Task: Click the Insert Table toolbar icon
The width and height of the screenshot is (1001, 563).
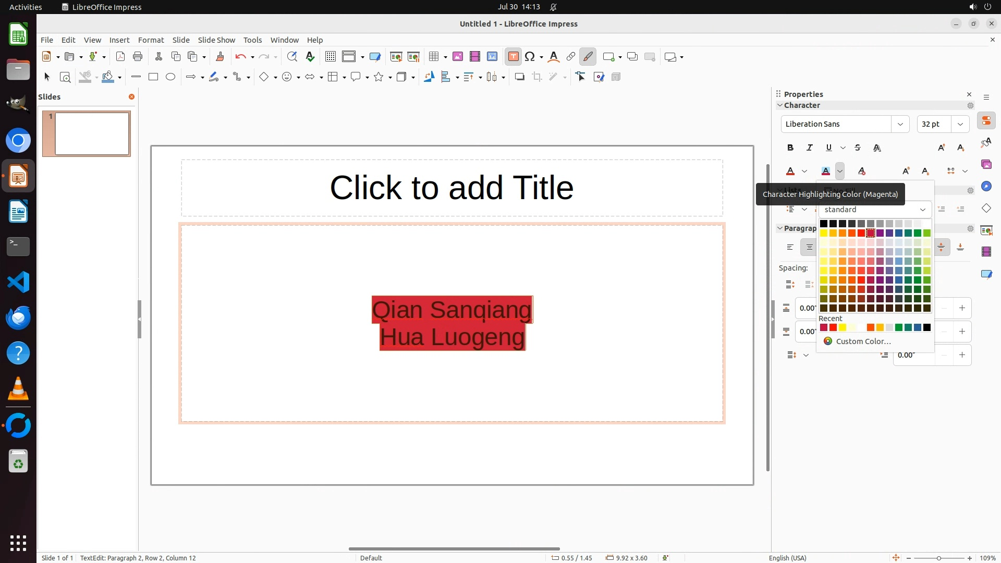Action: tap(433, 57)
